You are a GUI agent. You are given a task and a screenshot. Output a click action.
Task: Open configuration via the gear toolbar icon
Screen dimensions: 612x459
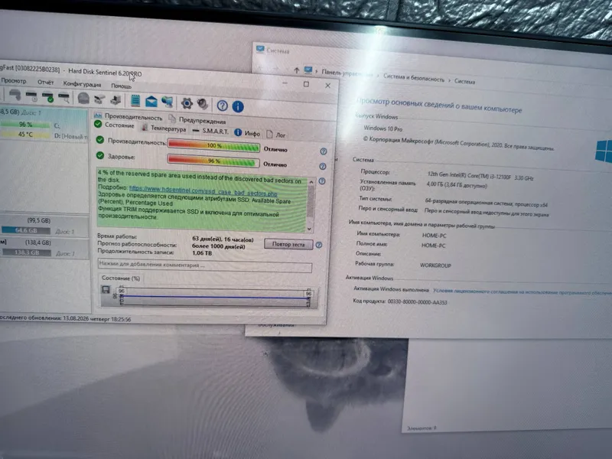187,103
